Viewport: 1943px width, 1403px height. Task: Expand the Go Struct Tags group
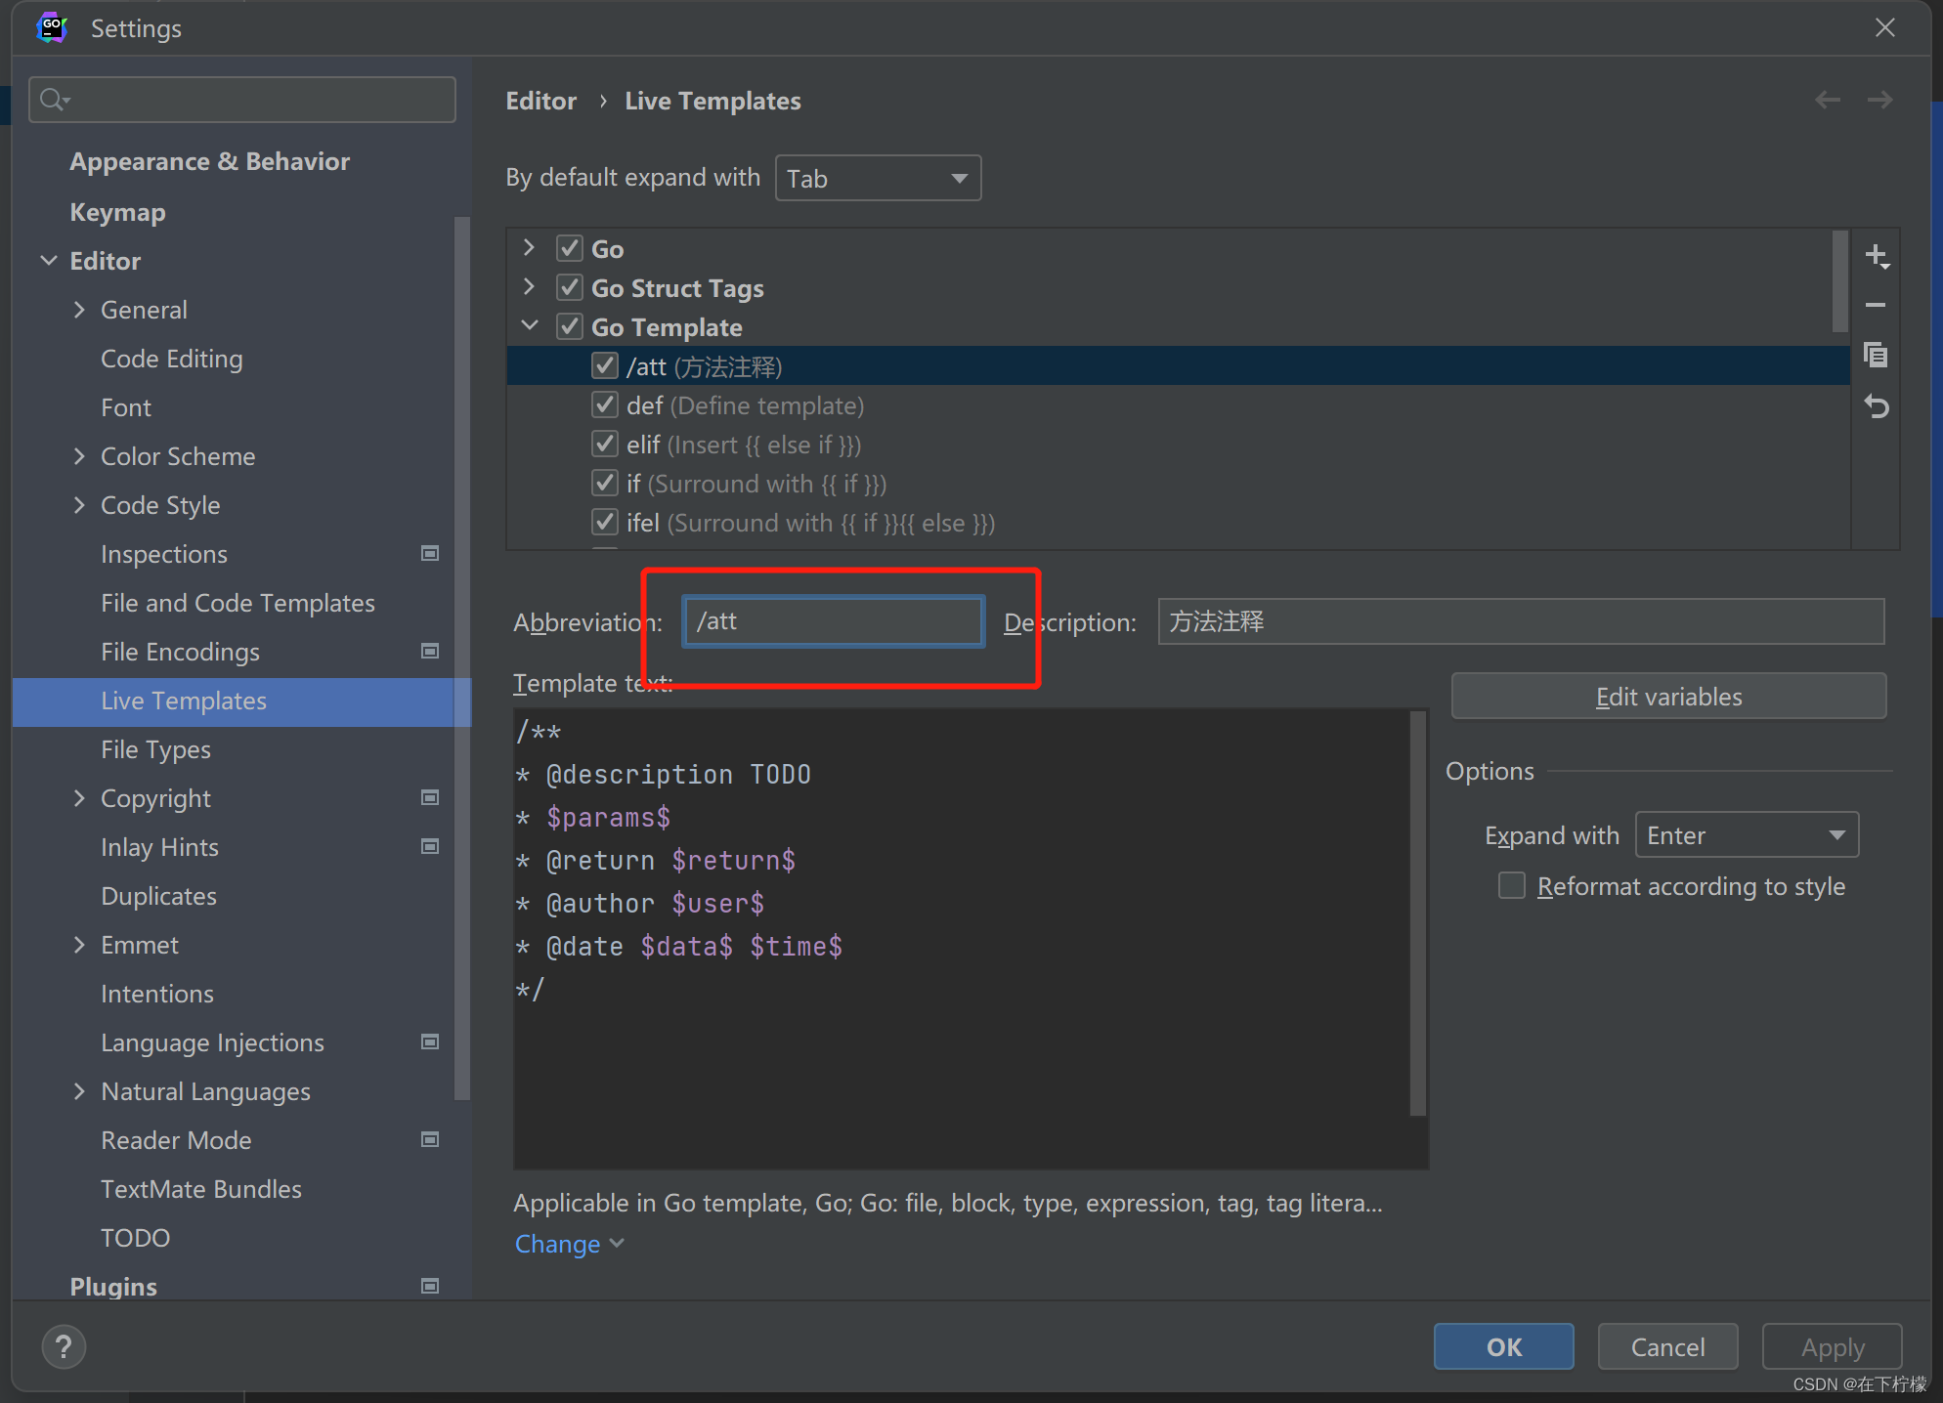click(x=528, y=286)
